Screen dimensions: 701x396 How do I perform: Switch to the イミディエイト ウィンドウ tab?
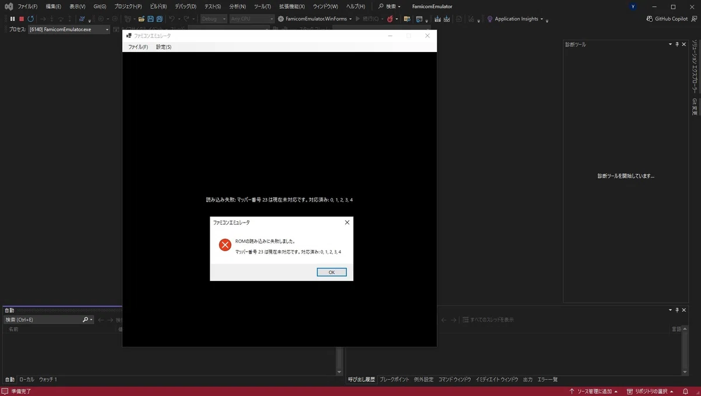[497, 380]
